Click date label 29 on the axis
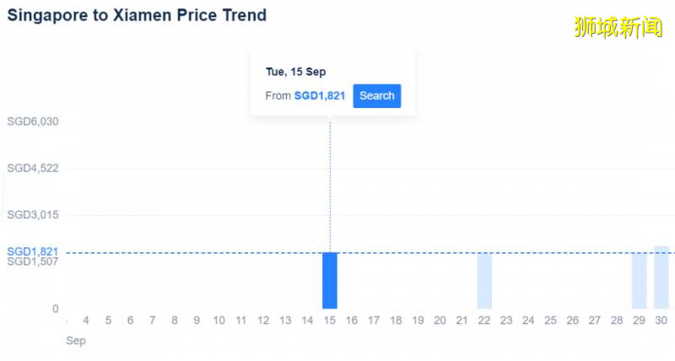Viewport: 675px width, 361px height. pyautogui.click(x=639, y=321)
